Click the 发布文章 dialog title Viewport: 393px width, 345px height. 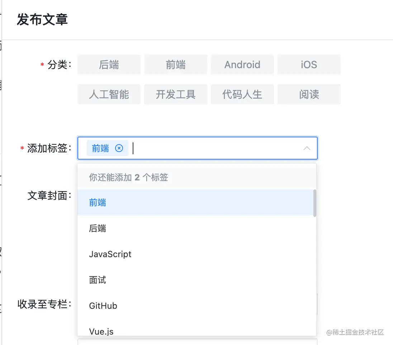[x=42, y=20]
